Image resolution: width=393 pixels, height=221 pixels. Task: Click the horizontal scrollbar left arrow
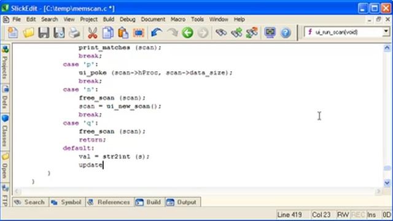[x=17, y=192]
